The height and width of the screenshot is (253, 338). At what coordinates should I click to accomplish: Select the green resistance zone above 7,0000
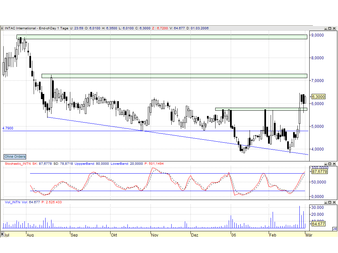coord(174,76)
